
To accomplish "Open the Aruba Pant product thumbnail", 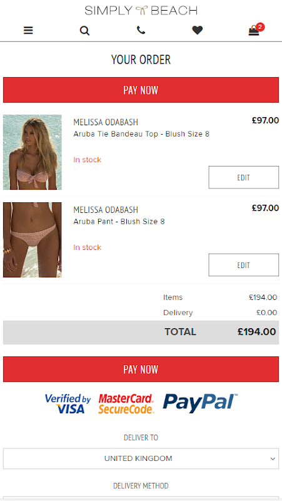I will pyautogui.click(x=33, y=240).
